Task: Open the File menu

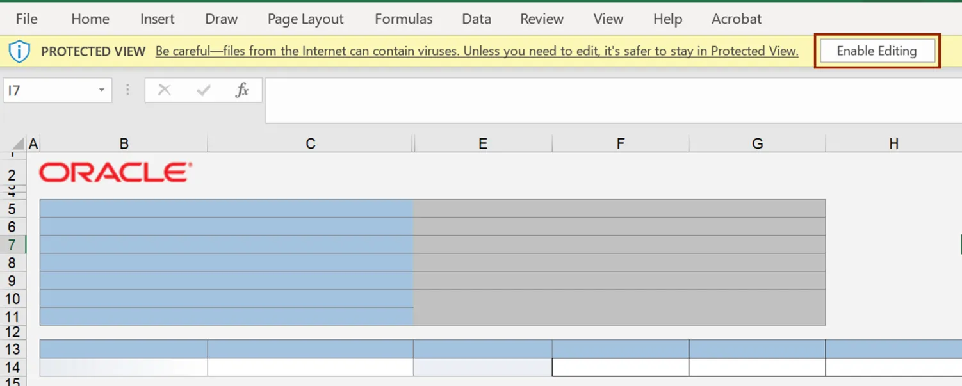Action: [x=26, y=19]
